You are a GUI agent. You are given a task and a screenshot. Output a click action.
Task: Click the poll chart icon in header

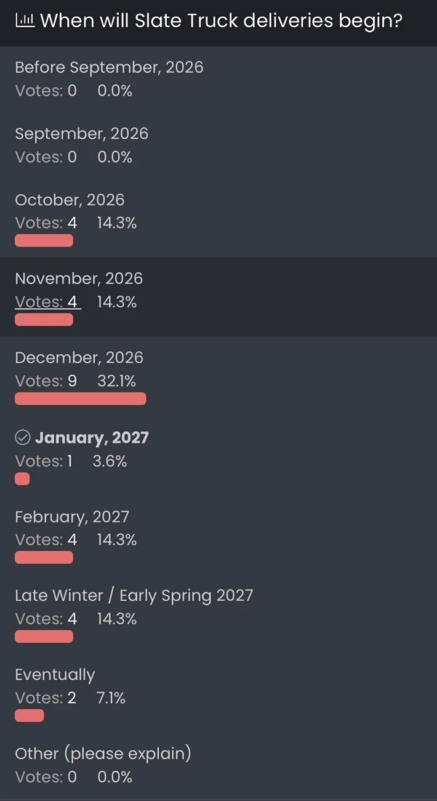[25, 21]
